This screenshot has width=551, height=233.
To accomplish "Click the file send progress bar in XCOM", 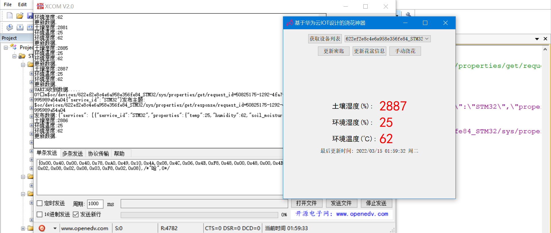I will pyautogui.click(x=199, y=215).
